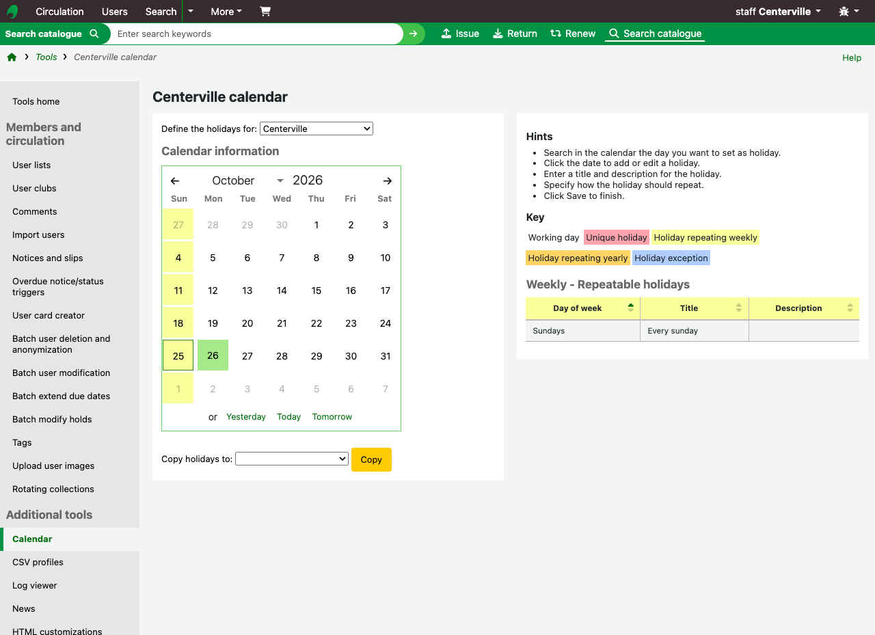
Task: Click the Return toolbar button
Action: 515,33
